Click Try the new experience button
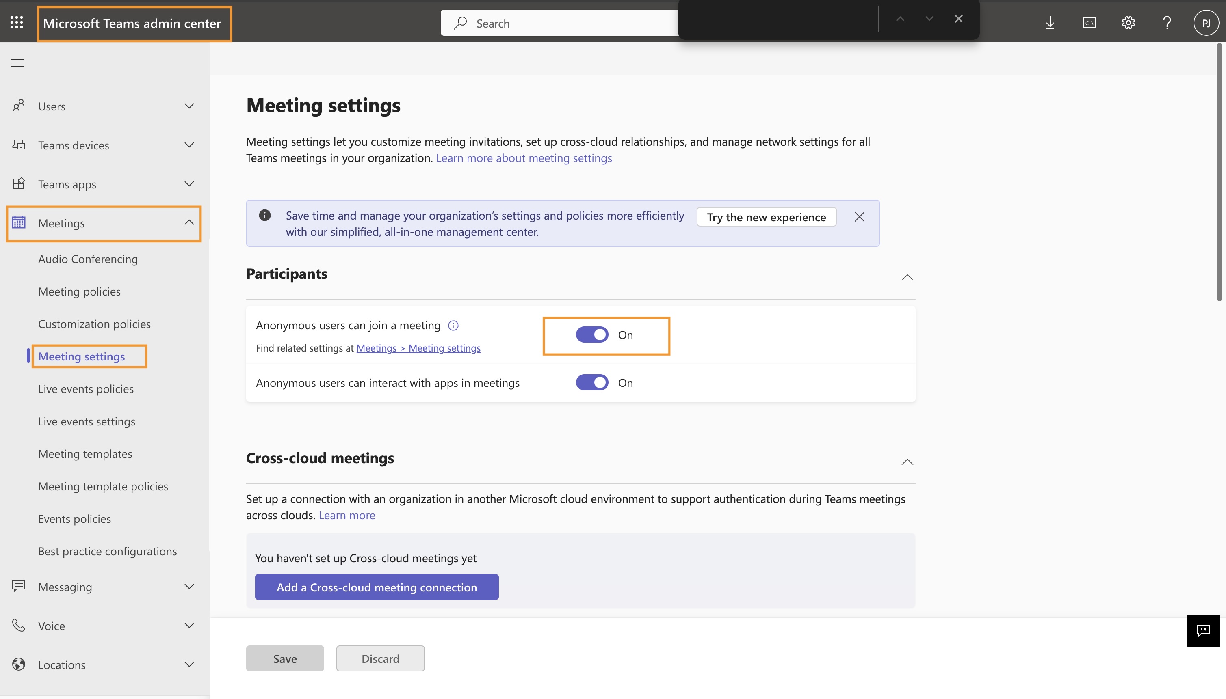 [x=766, y=217]
